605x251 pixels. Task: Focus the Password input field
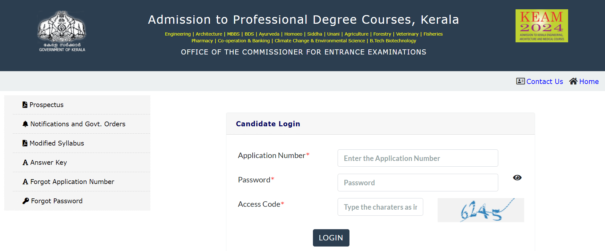[x=418, y=183]
